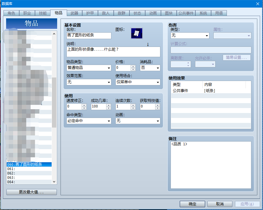The image size is (263, 210).
Task: Open the 效果范围 dropdown
Action: pyautogui.click(x=89, y=82)
